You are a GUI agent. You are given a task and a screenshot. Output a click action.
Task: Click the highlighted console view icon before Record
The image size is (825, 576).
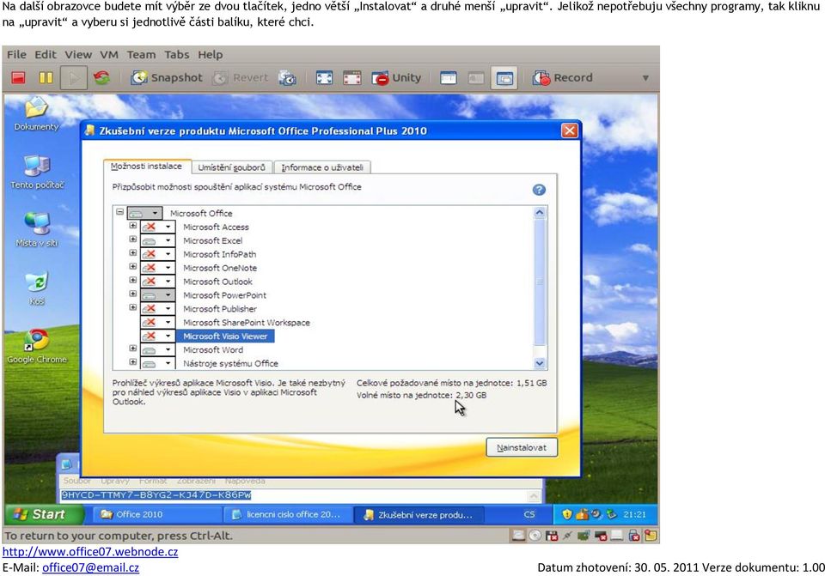pyautogui.click(x=504, y=78)
